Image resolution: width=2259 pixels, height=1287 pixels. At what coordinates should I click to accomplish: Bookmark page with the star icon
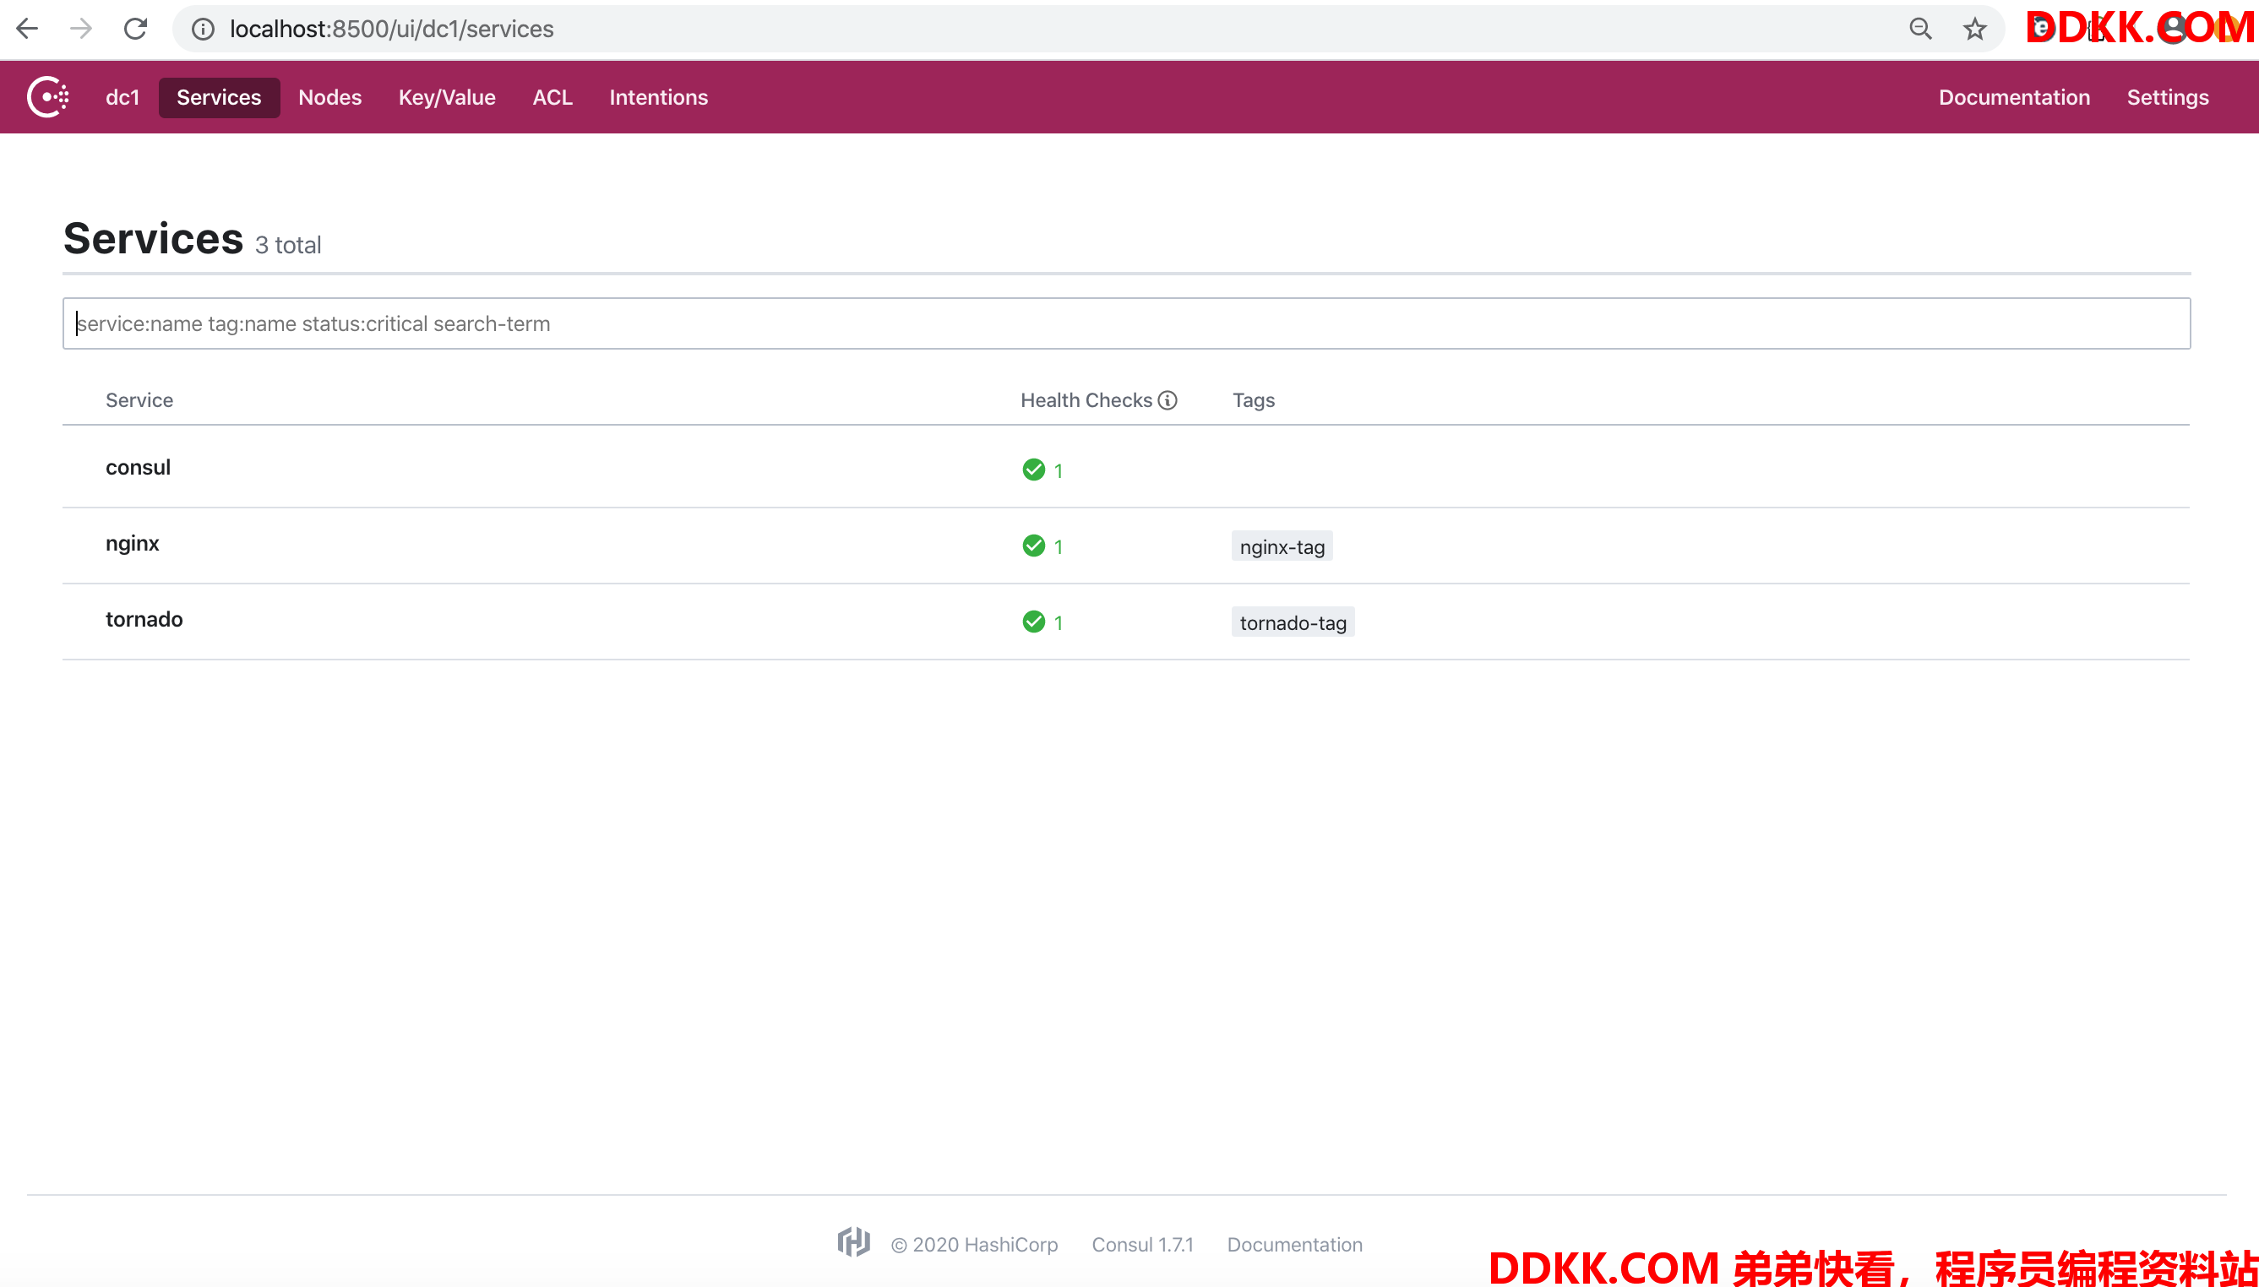click(x=1974, y=30)
